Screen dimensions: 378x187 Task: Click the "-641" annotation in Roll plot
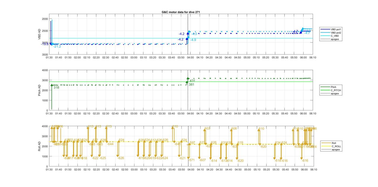[178, 144]
